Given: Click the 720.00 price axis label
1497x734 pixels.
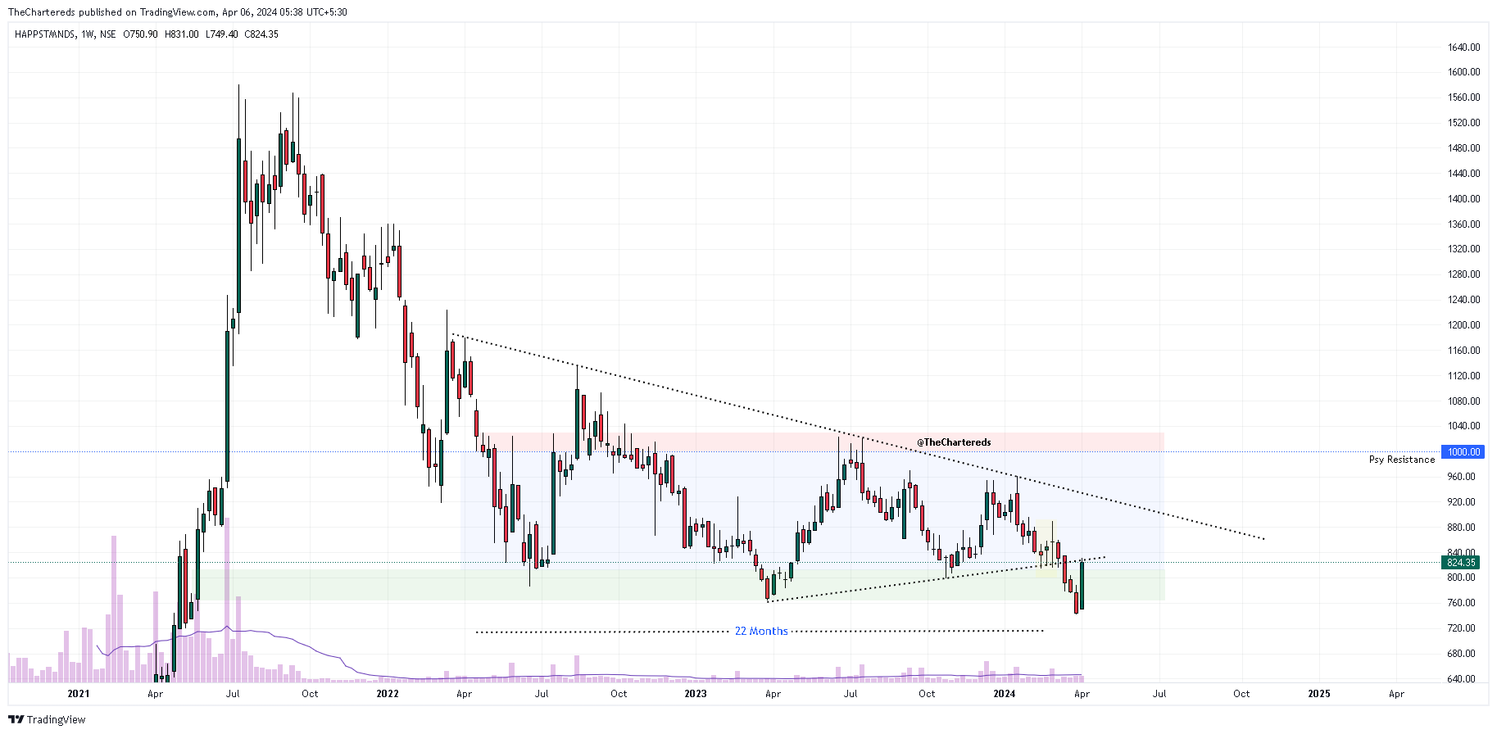Looking at the screenshot, I should point(1461,628).
